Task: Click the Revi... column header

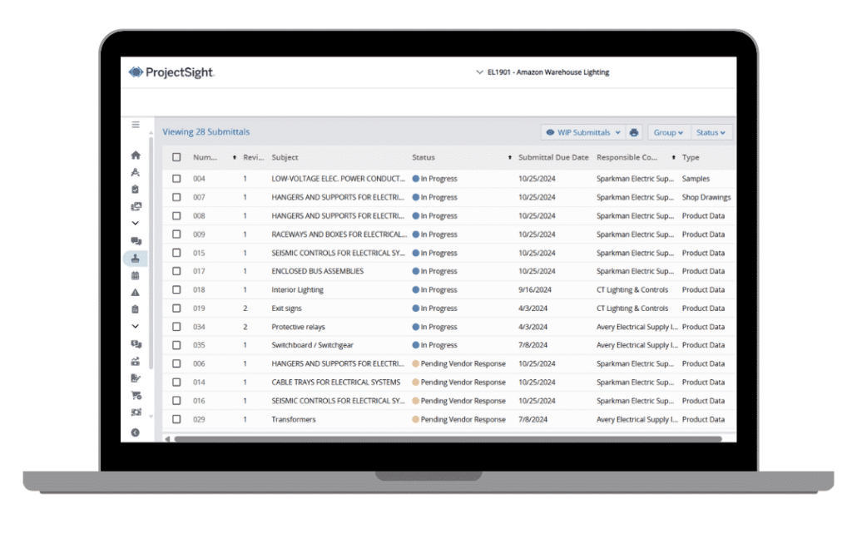Action: coord(254,157)
